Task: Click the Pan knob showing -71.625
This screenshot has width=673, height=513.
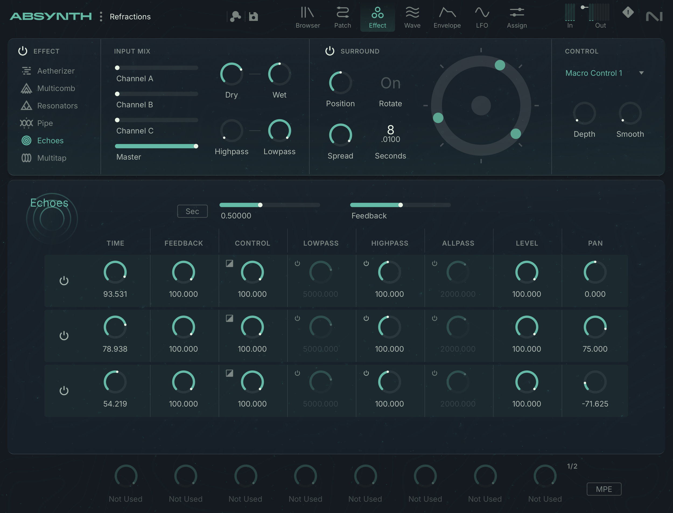Action: click(x=595, y=382)
